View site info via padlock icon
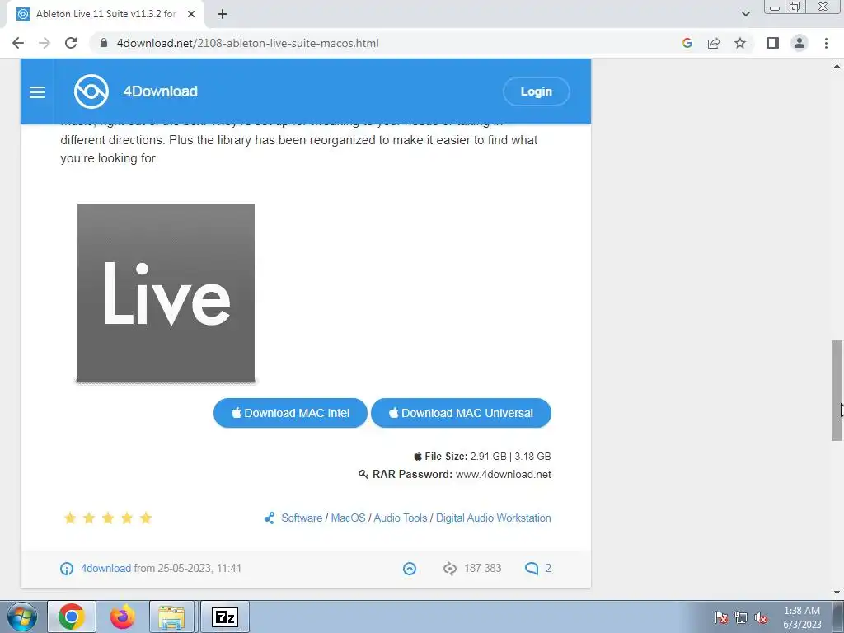The width and height of the screenshot is (844, 633). pyautogui.click(x=105, y=43)
